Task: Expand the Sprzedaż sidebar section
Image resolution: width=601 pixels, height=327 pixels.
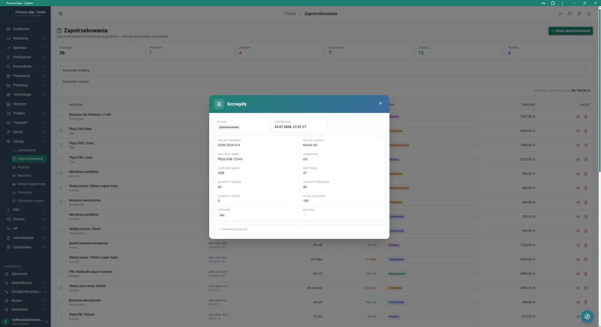Action: pos(25,48)
